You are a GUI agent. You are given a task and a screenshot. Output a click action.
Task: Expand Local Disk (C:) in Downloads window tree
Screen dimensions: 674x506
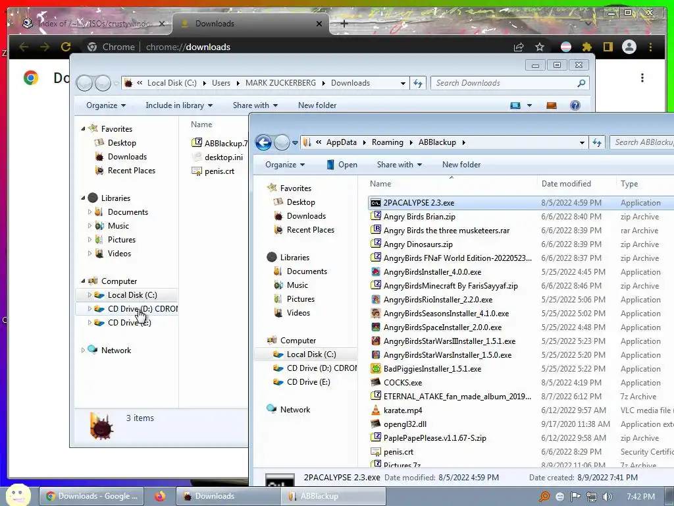click(90, 295)
